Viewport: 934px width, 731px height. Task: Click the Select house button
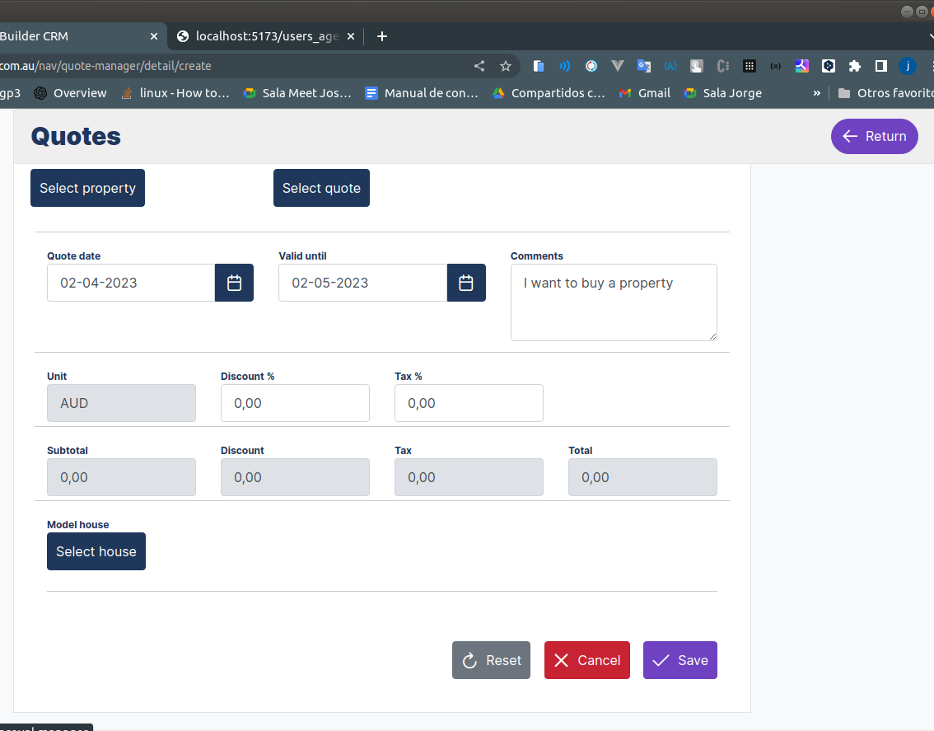point(96,551)
